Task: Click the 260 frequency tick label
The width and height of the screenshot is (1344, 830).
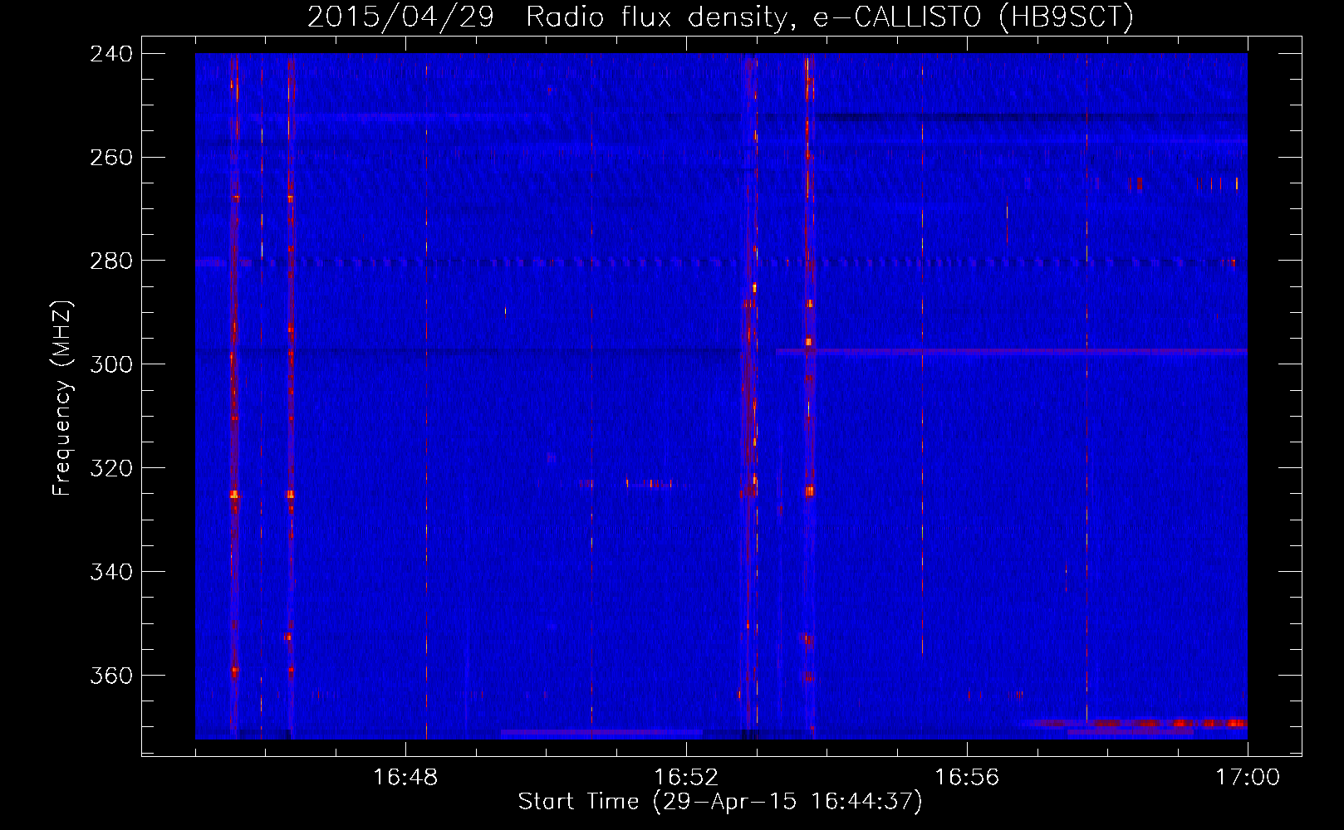Action: pos(110,157)
